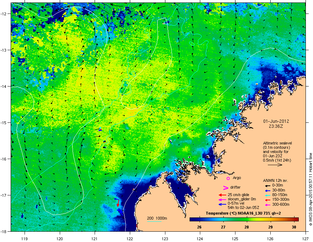Click the color bar tick label 26
The image size is (313, 242).
[199, 227]
